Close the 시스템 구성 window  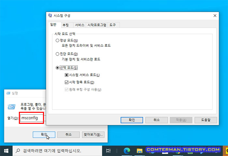click(215, 16)
